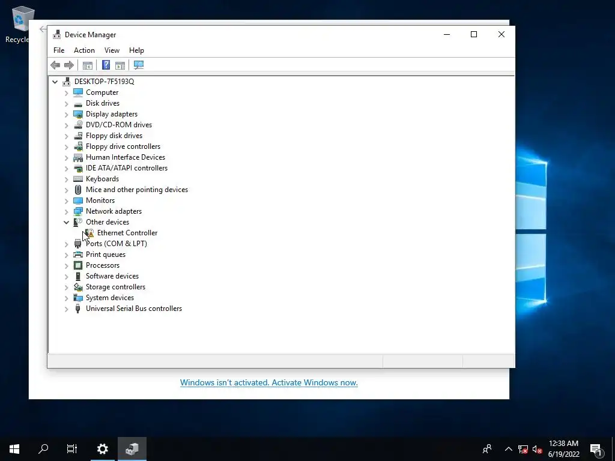Click the Forward arrow toolbar icon
Viewport: 615px width, 461px height.
[69, 65]
